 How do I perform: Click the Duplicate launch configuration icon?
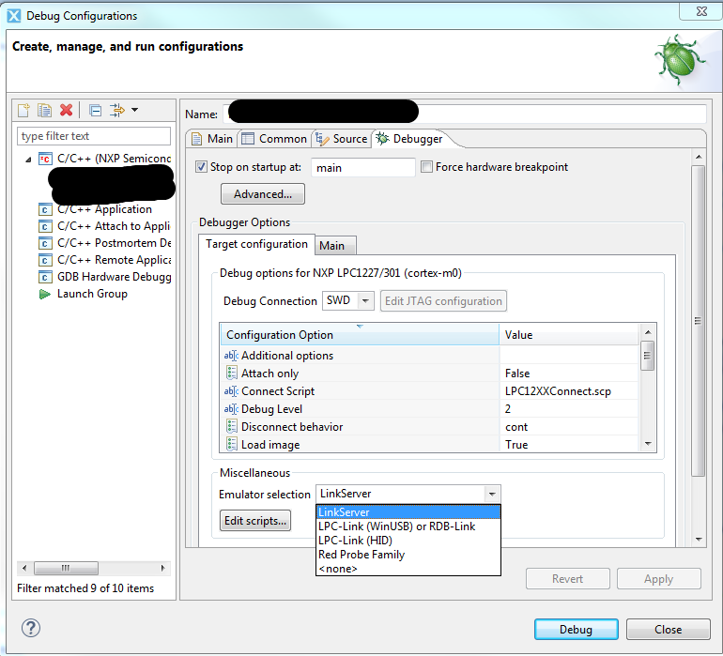click(x=45, y=110)
